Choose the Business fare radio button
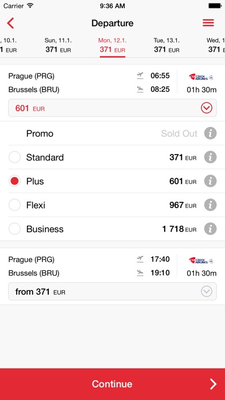This screenshot has height=400, width=225. pos(14,229)
